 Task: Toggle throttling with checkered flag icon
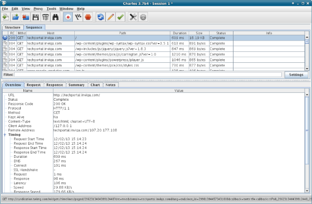78,17
